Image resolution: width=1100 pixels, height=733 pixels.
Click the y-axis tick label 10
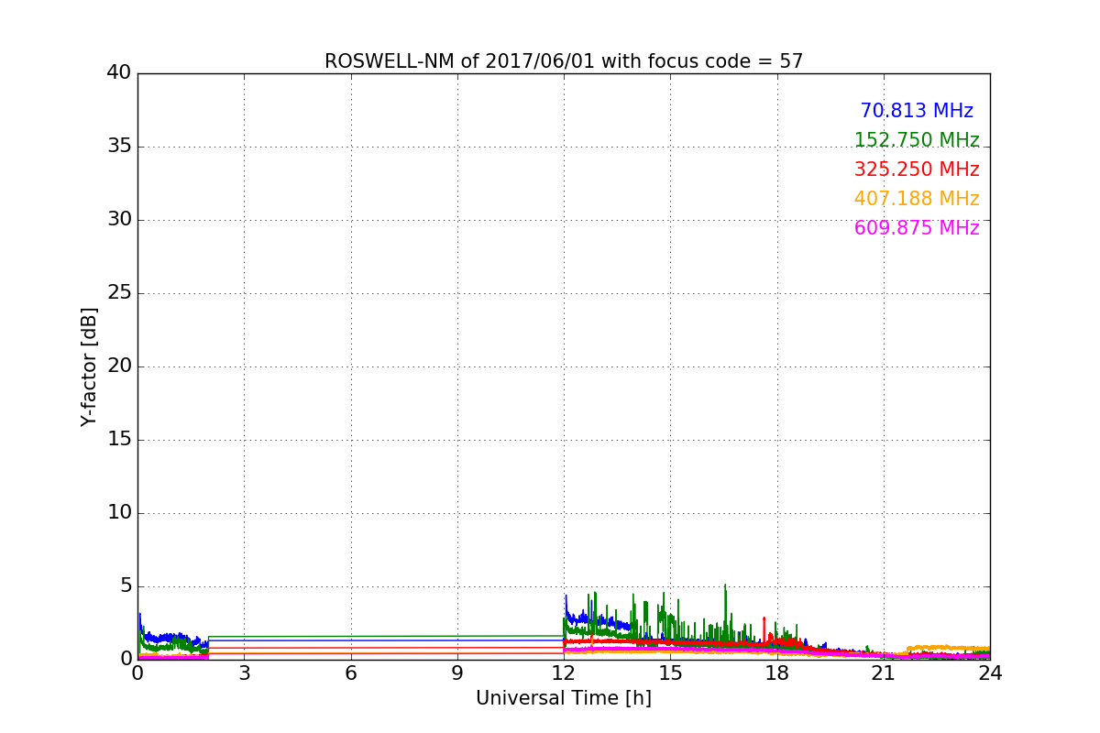point(119,513)
